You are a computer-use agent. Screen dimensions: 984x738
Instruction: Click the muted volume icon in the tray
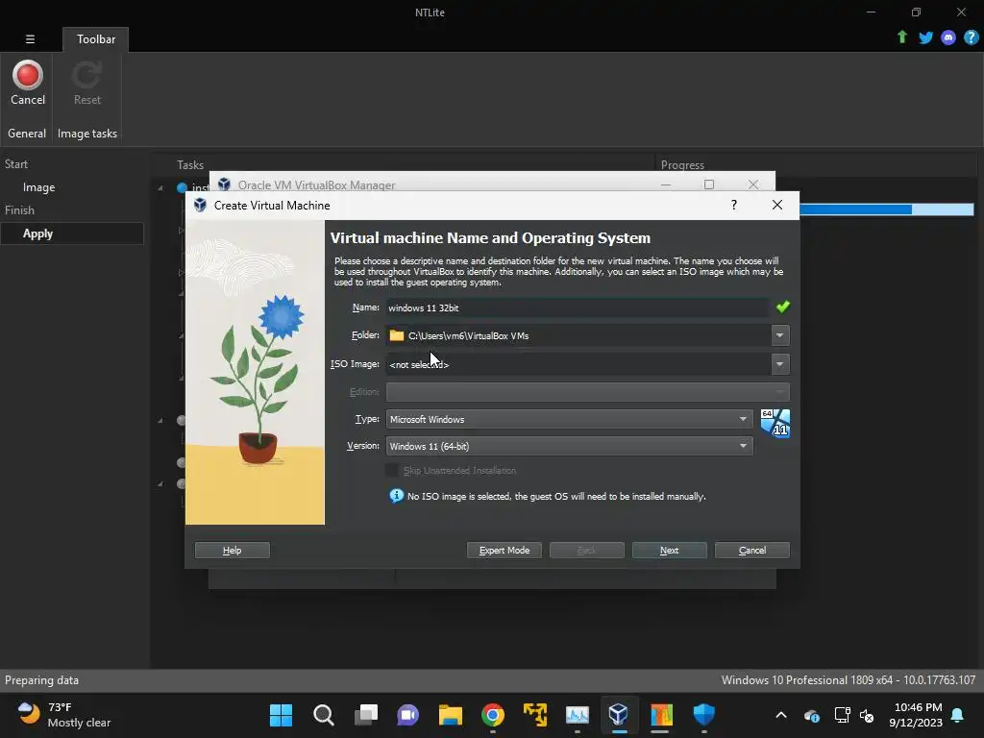pos(867,715)
